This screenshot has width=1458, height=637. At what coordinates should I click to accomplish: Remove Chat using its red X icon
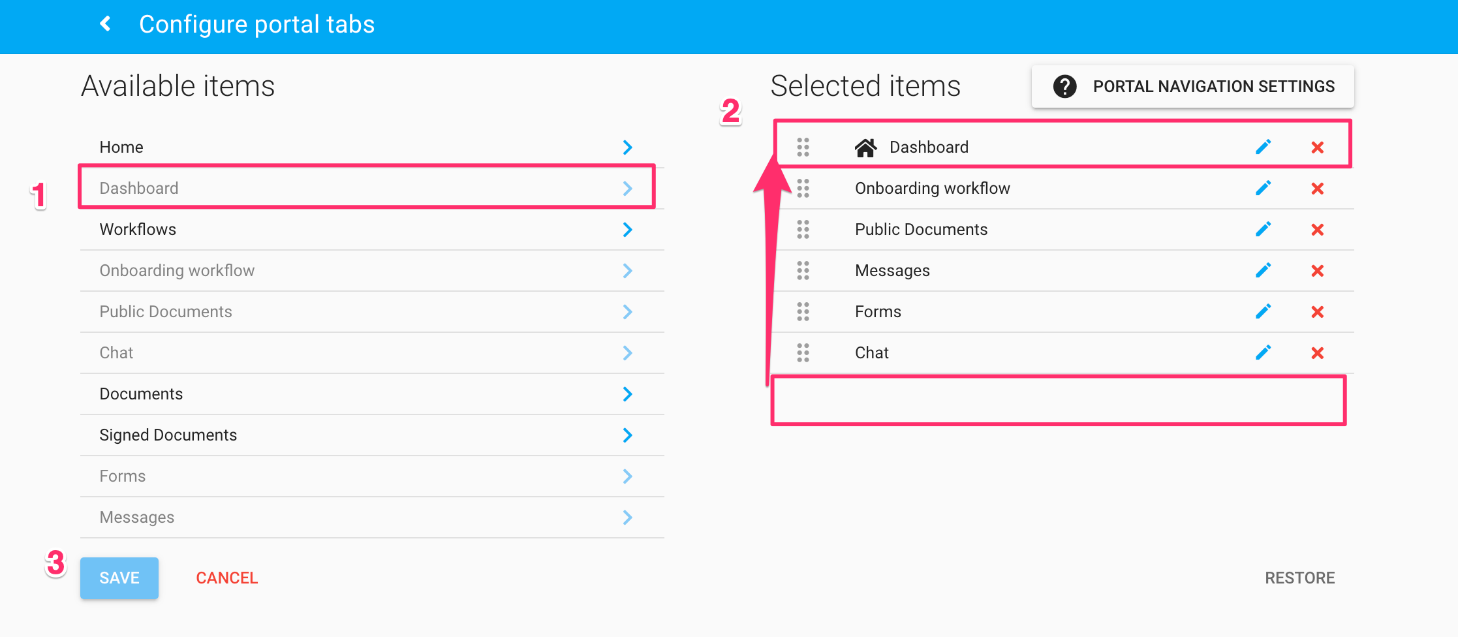[x=1318, y=352]
